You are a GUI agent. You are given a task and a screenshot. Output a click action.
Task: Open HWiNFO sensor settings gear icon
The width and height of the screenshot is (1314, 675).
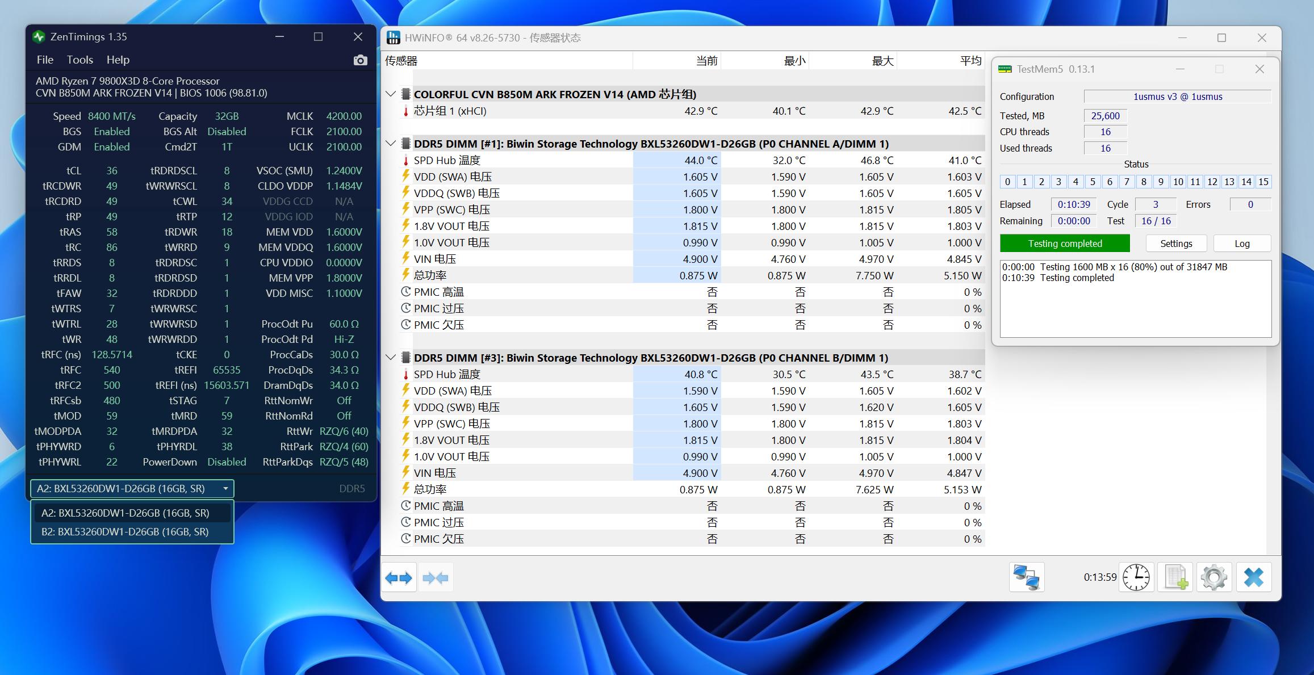click(1214, 577)
